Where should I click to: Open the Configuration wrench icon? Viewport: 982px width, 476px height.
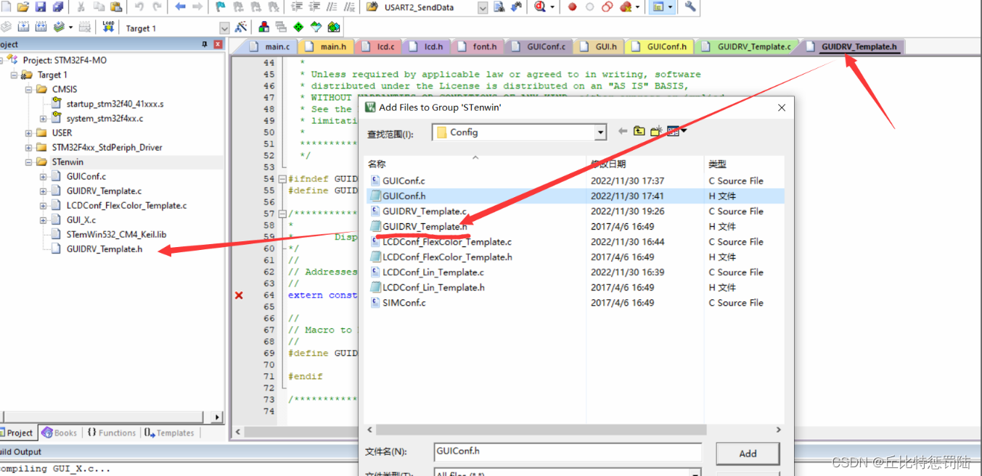pyautogui.click(x=690, y=7)
